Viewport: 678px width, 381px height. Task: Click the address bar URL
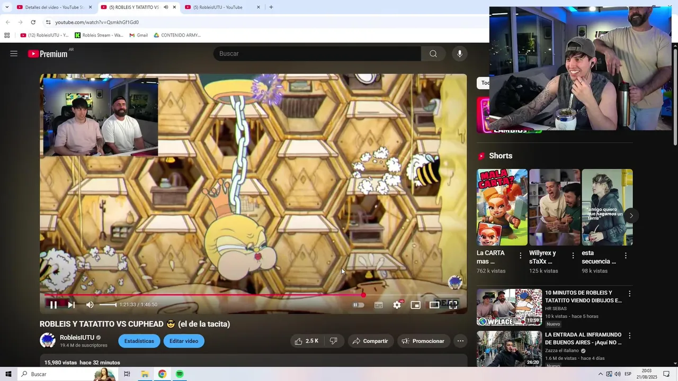(x=97, y=22)
